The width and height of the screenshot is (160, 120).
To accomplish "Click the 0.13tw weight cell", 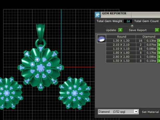I will tap(151, 41).
